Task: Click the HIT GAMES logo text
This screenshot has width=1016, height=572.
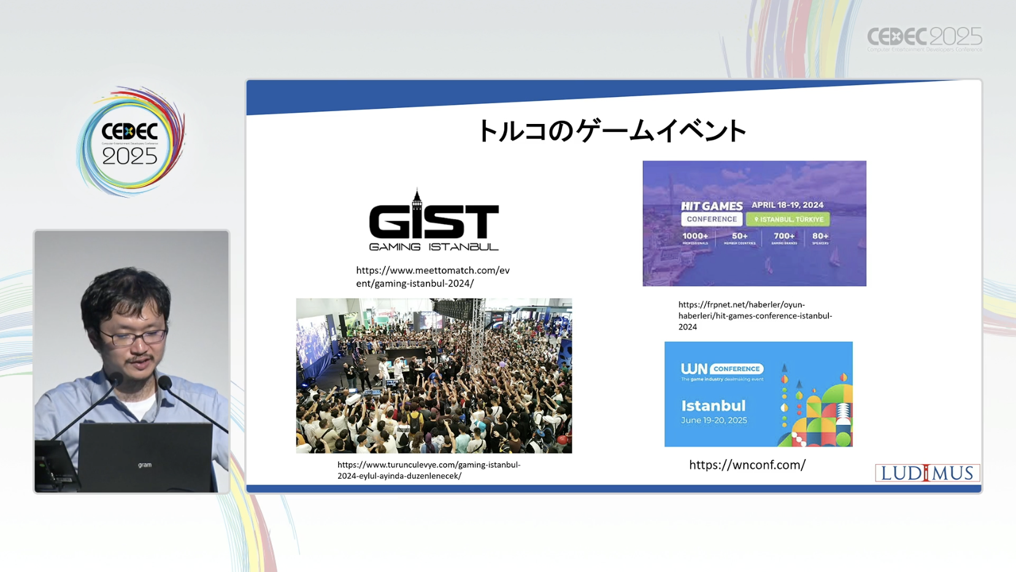Action: pyautogui.click(x=712, y=206)
